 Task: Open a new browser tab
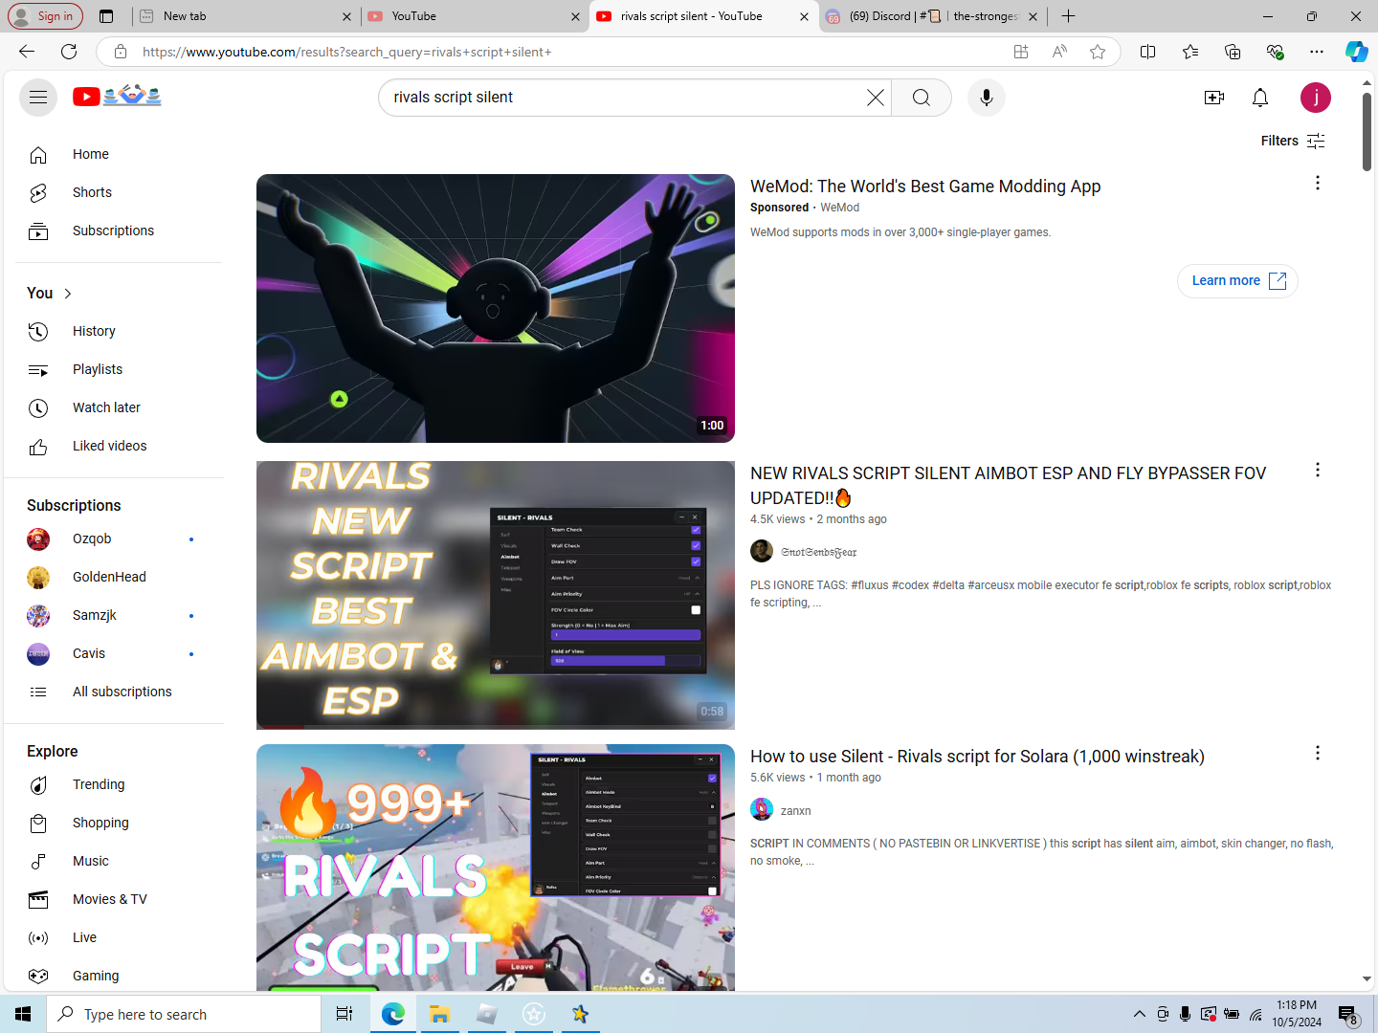coord(1068,16)
